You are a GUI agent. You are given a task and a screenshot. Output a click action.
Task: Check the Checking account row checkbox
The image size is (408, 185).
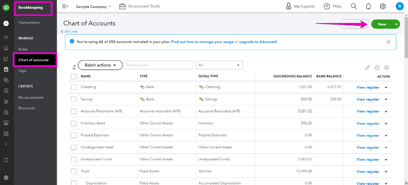point(74,87)
